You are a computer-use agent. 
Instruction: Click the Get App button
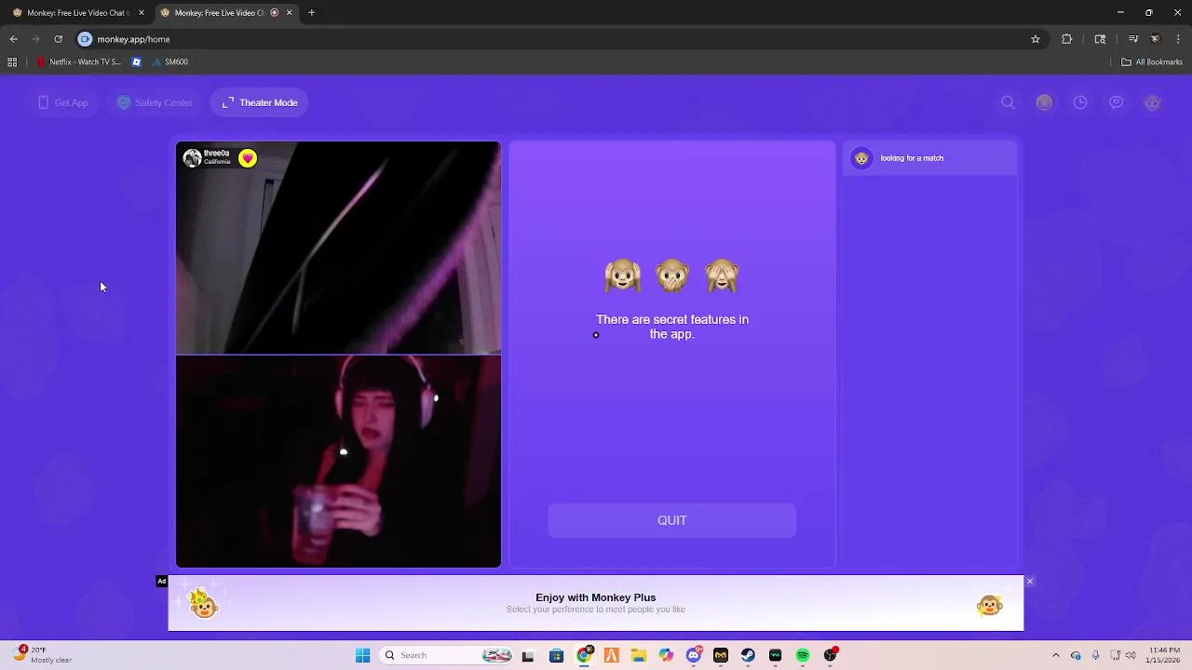[x=63, y=102]
